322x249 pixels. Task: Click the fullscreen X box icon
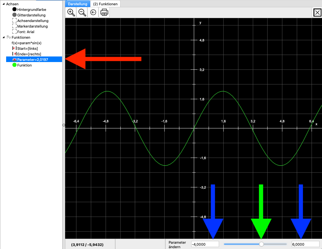click(x=317, y=13)
